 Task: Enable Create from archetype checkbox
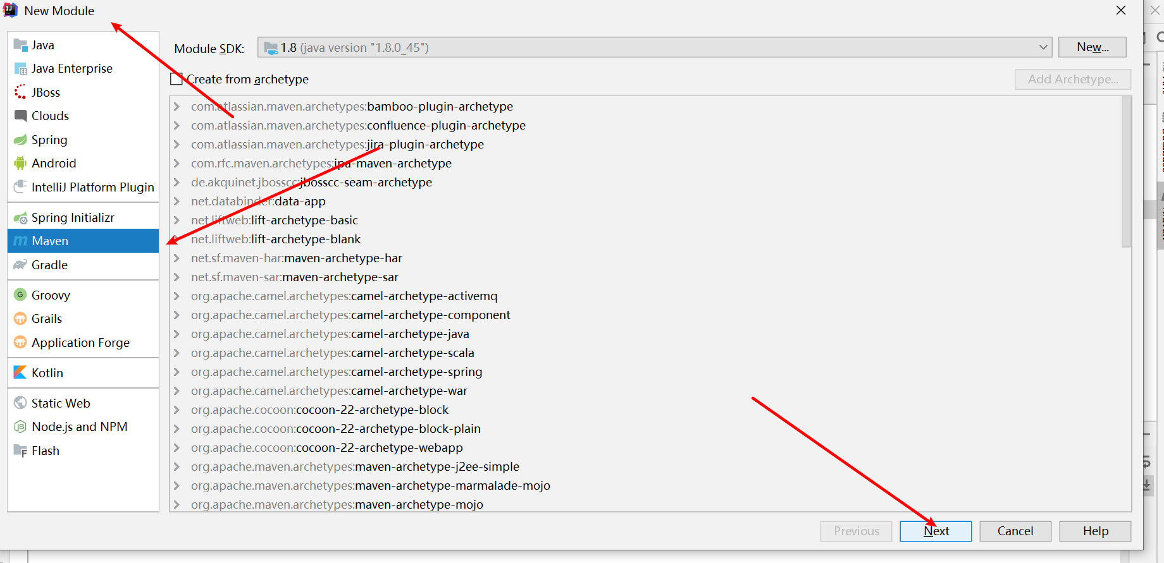(176, 79)
